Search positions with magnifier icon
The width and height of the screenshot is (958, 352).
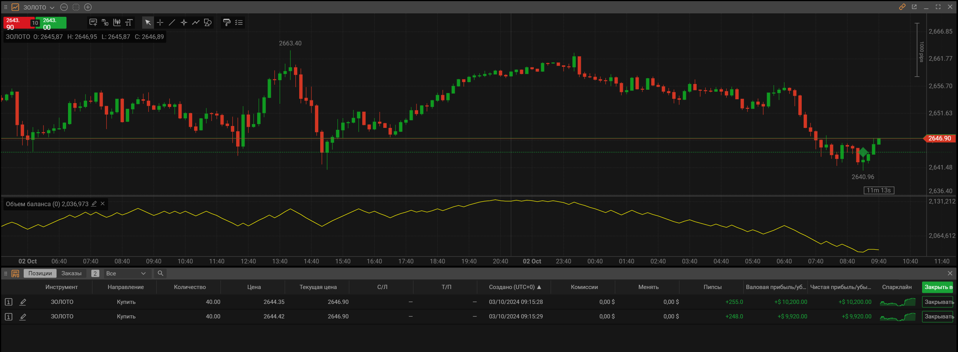160,273
